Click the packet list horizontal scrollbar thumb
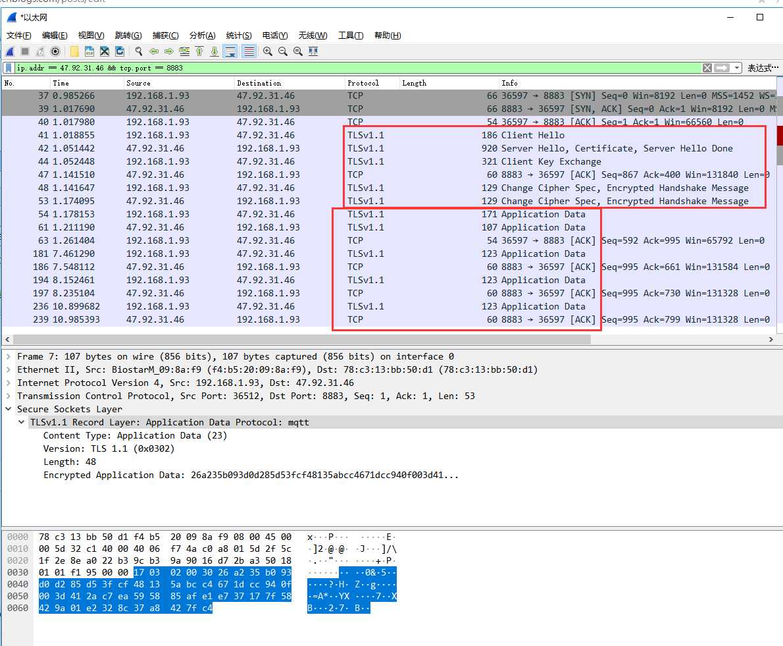 point(302,339)
